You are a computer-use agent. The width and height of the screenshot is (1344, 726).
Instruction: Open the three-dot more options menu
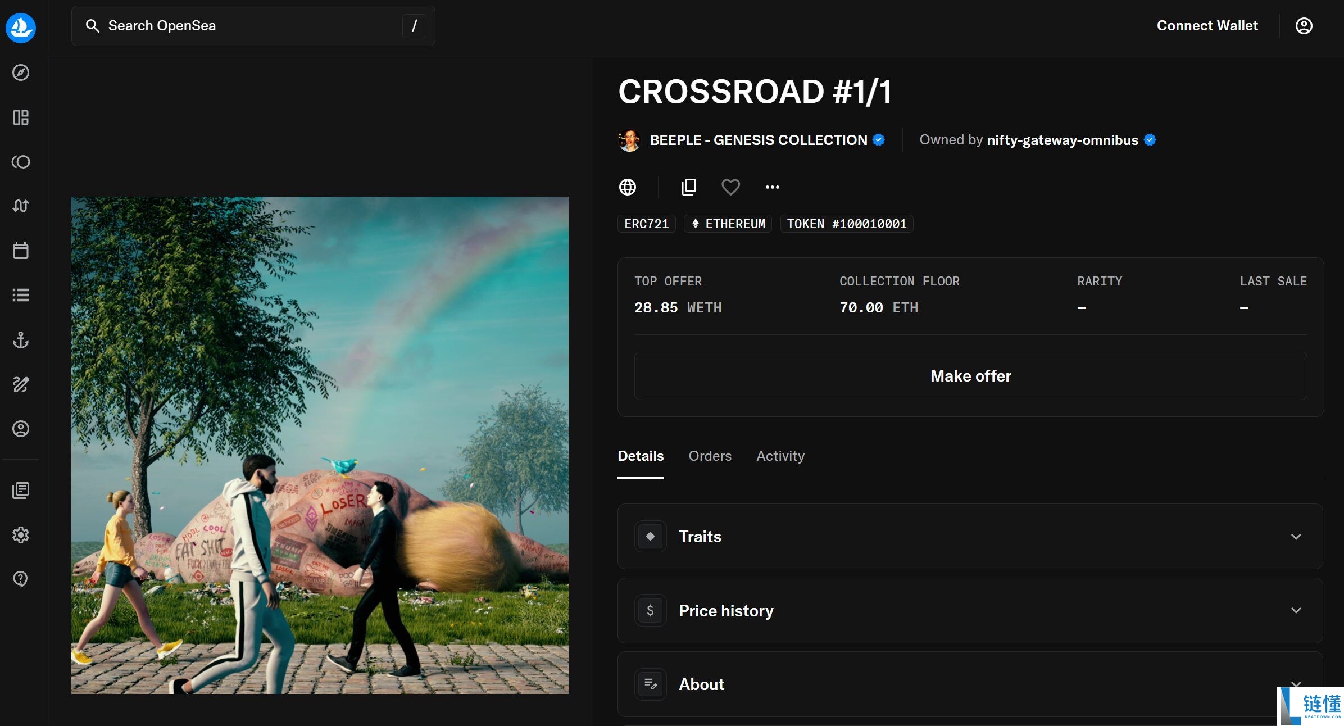[x=773, y=187]
